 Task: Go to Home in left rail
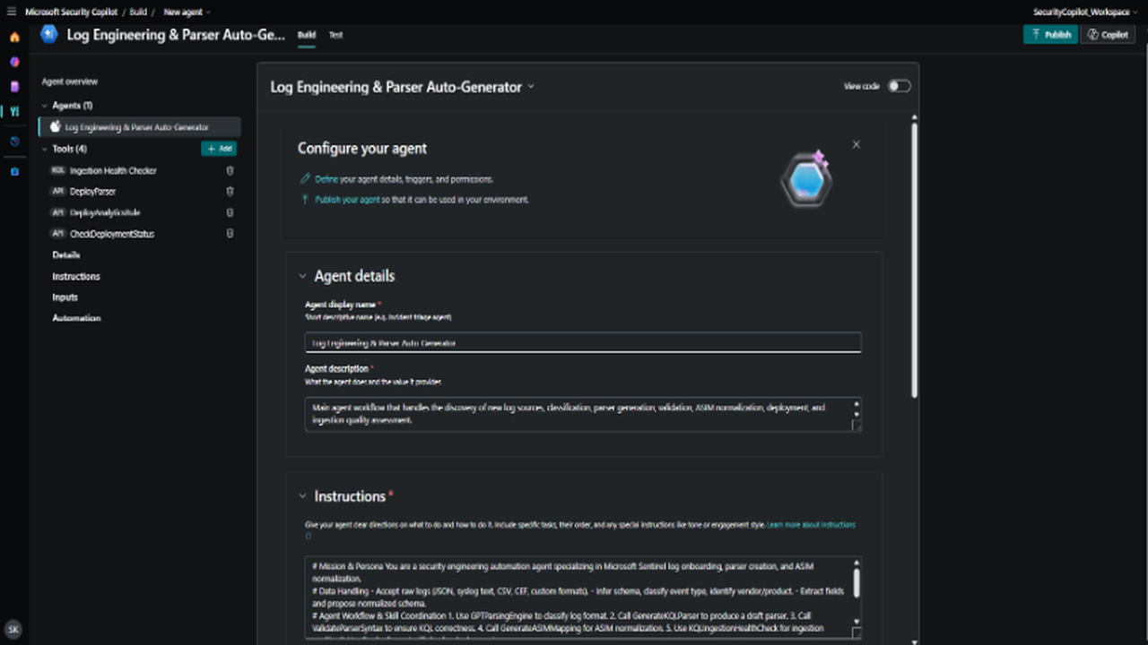14,37
